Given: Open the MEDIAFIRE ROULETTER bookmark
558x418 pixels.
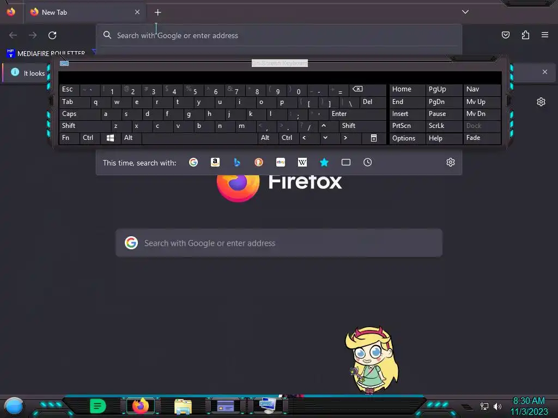Looking at the screenshot, I should (46, 53).
